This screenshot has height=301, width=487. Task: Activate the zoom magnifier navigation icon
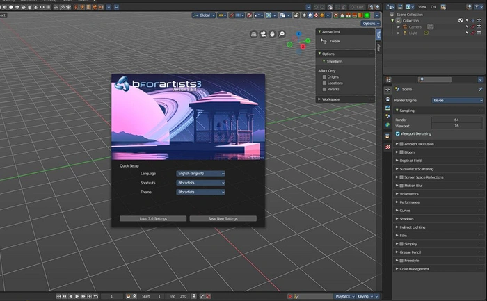click(281, 34)
